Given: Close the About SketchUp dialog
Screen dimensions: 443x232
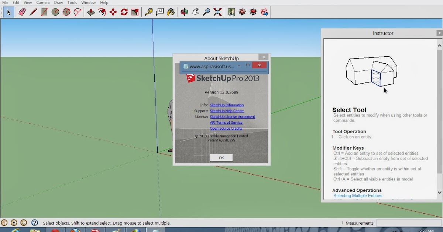Looking at the screenshot, I should 263,57.
